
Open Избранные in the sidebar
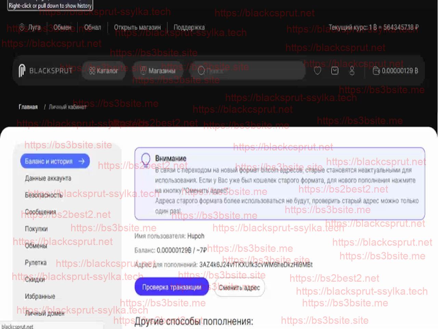40,296
